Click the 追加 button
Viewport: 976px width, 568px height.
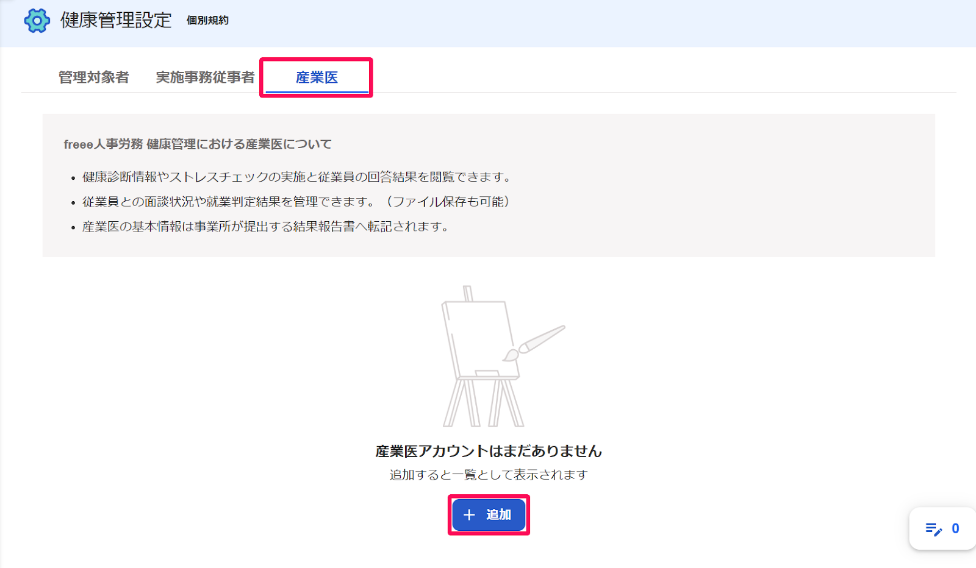[489, 515]
